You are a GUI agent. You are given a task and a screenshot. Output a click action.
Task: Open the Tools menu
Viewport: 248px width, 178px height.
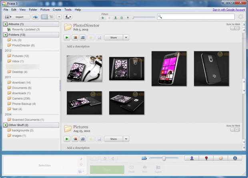pyautogui.click(x=68, y=10)
